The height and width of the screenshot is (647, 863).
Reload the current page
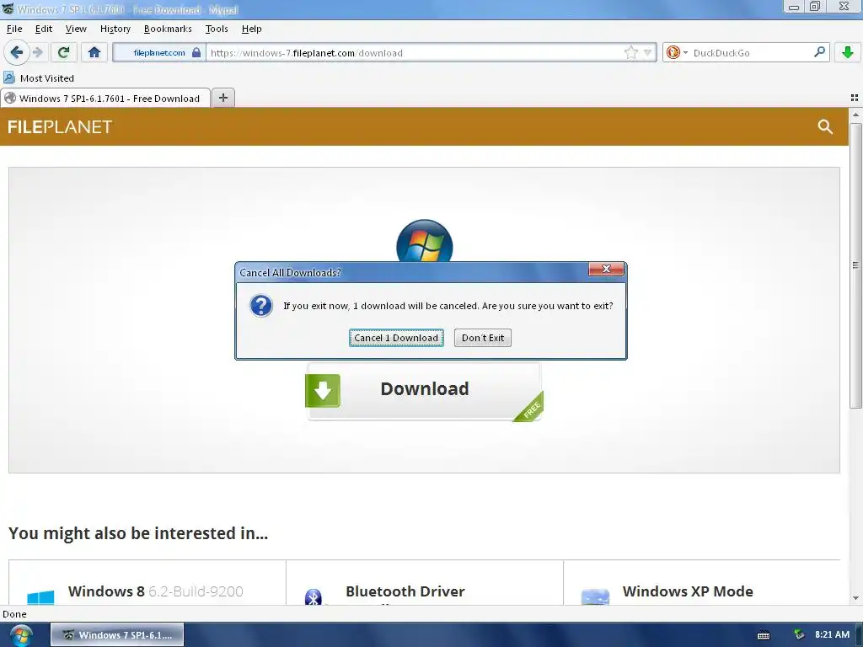pyautogui.click(x=63, y=53)
